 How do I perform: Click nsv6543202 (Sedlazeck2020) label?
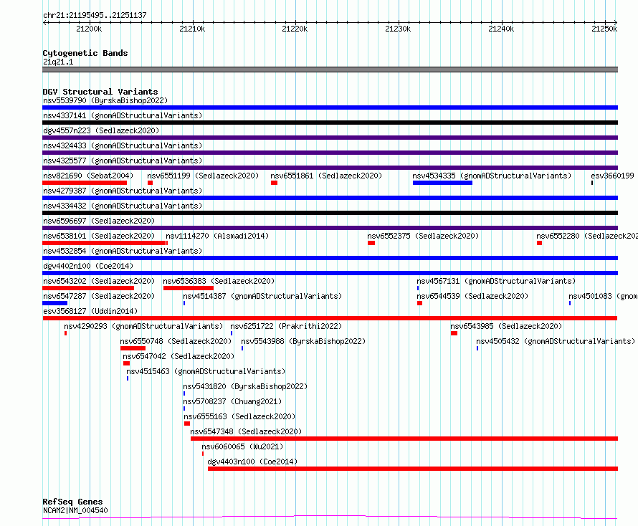(x=99, y=281)
